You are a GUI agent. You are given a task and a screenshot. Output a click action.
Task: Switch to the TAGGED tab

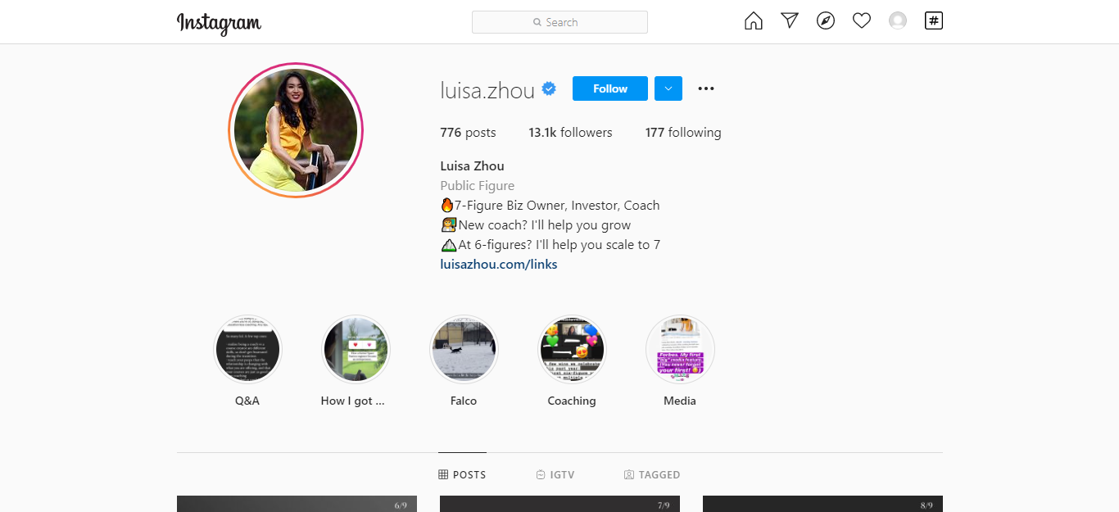(x=652, y=474)
